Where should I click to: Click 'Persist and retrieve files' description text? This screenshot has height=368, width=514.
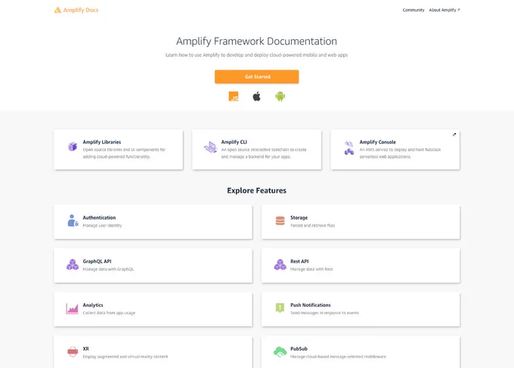pyautogui.click(x=312, y=225)
